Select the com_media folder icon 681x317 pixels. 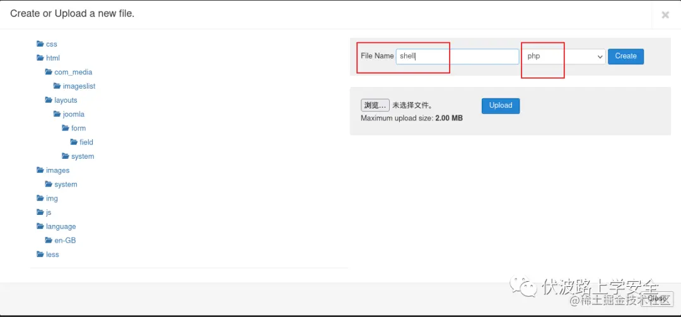(x=49, y=72)
